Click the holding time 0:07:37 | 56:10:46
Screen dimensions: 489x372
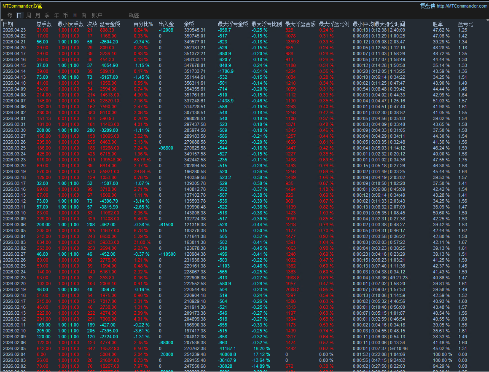(x=390, y=349)
